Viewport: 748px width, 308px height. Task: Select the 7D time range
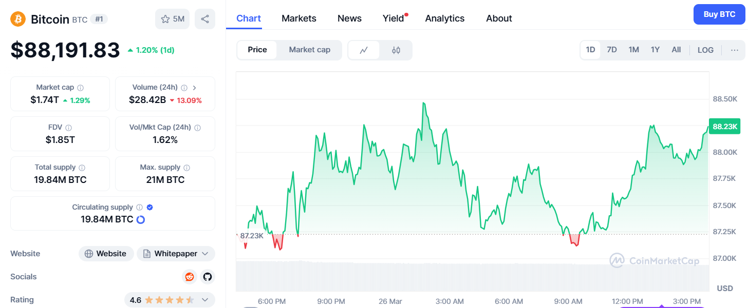612,50
